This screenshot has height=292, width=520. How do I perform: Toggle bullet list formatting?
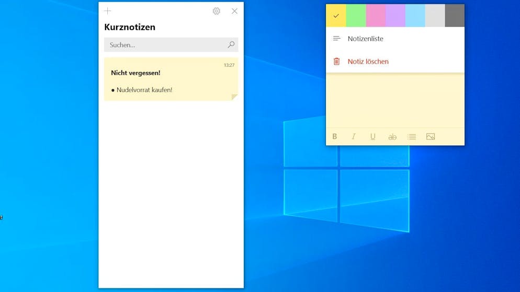point(412,137)
